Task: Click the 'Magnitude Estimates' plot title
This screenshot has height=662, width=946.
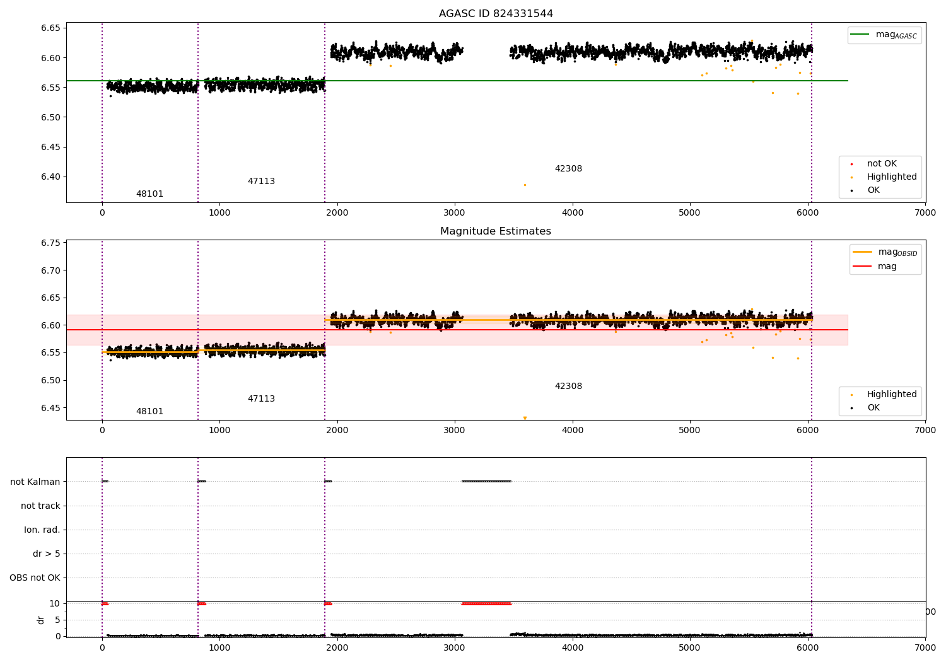Action: click(x=496, y=231)
